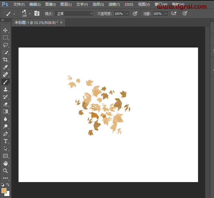Select the Lasso tool
214x198 pixels.
coord(5,45)
